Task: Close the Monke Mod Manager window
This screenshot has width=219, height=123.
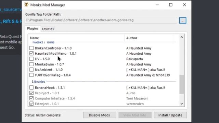Action: (x=184, y=5)
